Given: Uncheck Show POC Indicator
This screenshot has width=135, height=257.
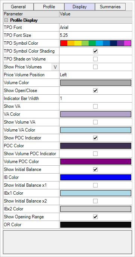Looking at the screenshot, I should 95,138.
